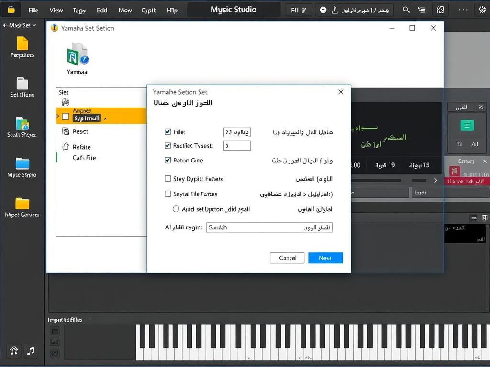Screen dimensions: 490x367
Task: Enable Seytal File Fcites checkbox
Action: point(168,194)
